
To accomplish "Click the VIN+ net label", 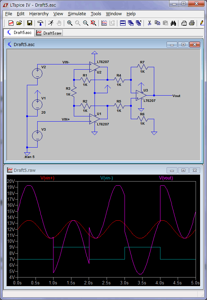I will [66, 120].
